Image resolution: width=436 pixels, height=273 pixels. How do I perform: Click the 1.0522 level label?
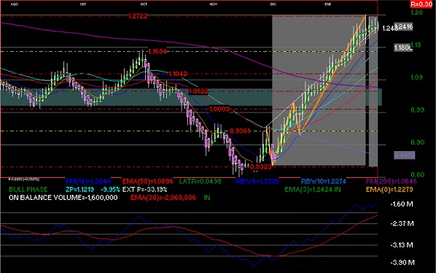(198, 91)
